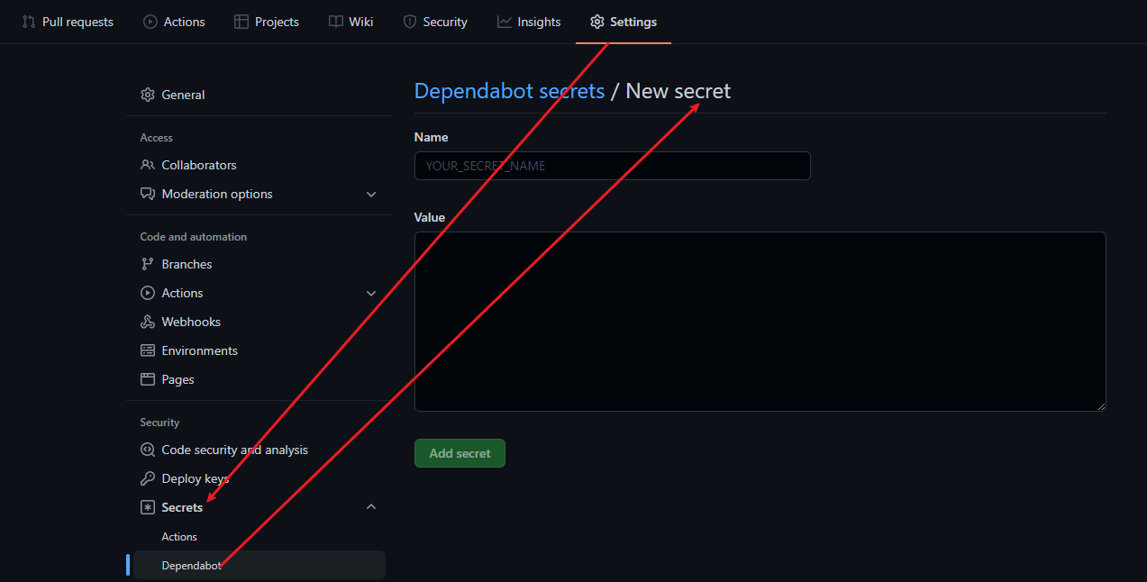The width and height of the screenshot is (1147, 582).
Task: Click the Branches git-branch icon
Action: pyautogui.click(x=148, y=264)
